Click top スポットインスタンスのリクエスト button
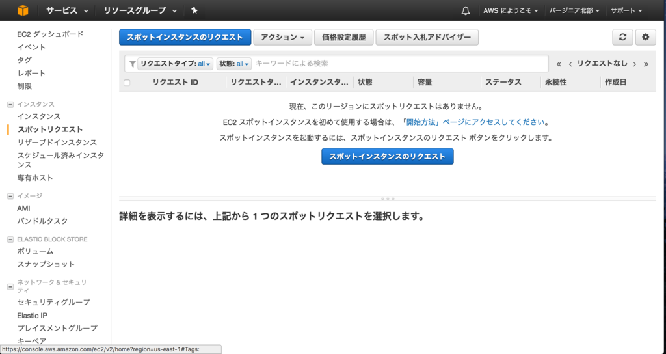The height and width of the screenshot is (354, 666). pyautogui.click(x=185, y=37)
